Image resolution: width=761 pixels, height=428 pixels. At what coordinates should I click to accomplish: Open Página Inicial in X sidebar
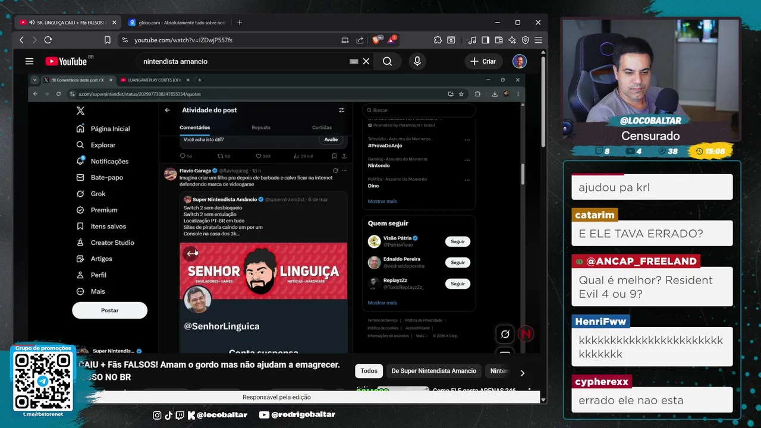(103, 128)
